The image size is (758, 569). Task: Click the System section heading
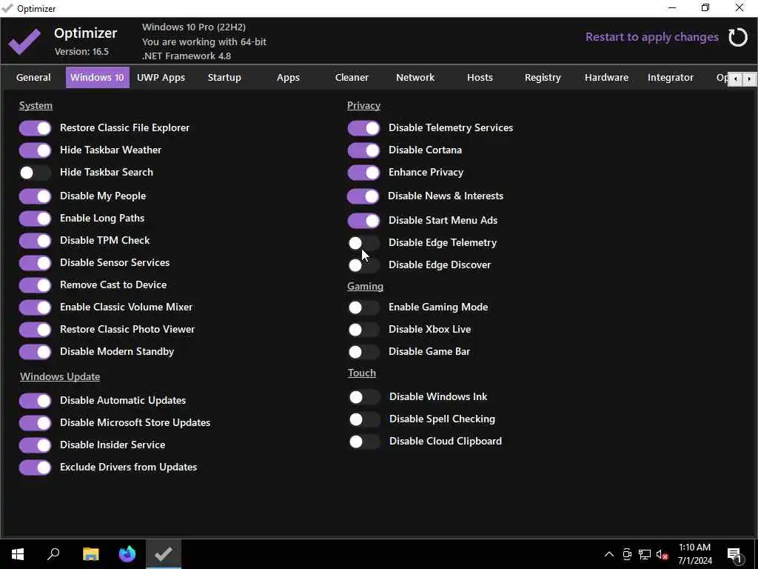pyautogui.click(x=36, y=105)
